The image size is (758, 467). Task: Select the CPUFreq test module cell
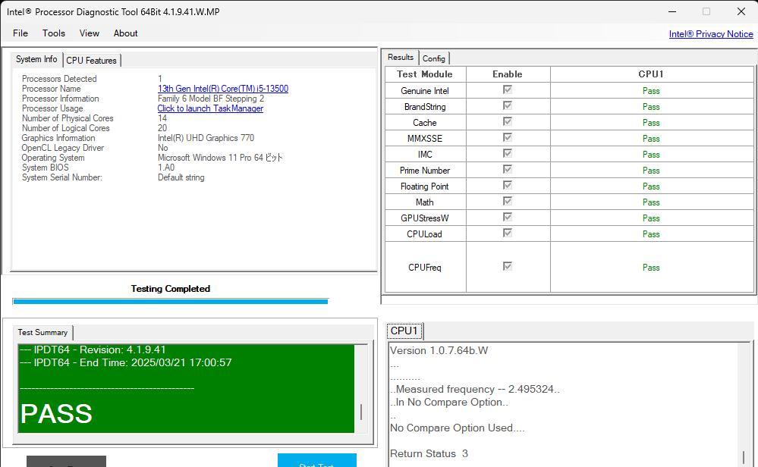click(425, 268)
